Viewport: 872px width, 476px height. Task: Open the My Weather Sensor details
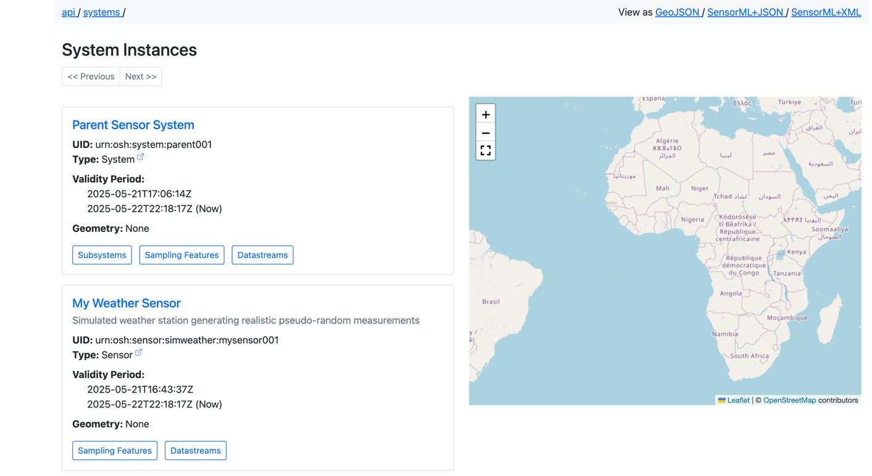(126, 303)
